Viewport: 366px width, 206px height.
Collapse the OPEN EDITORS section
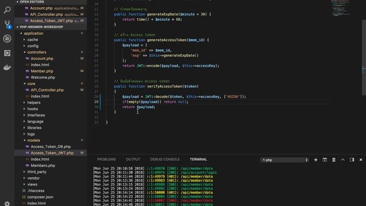[x=51, y=2]
